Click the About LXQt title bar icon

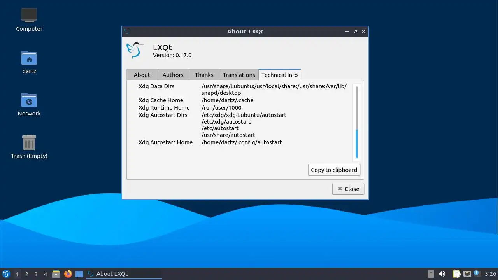pos(127,31)
